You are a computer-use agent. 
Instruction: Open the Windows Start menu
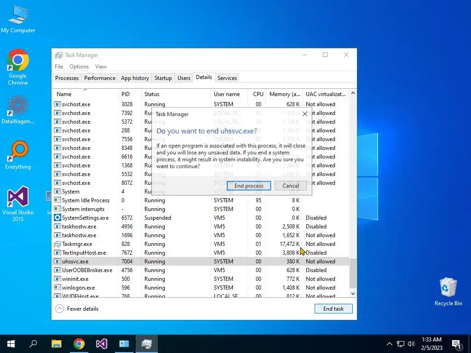click(x=11, y=344)
